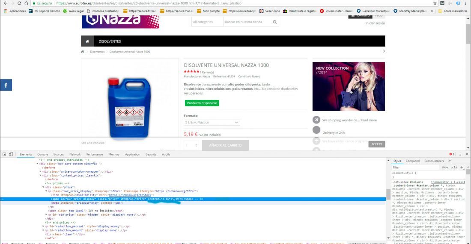
Task: Click breadcrumb home icon
Action: tap(83, 52)
